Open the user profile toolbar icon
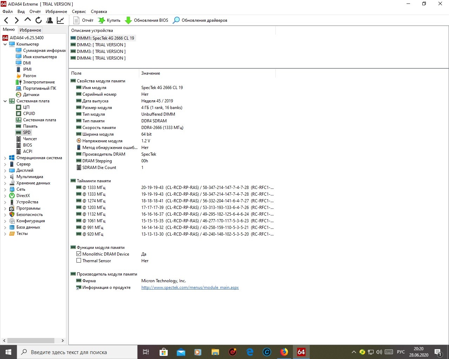The height and width of the screenshot is (359, 449). point(49,20)
